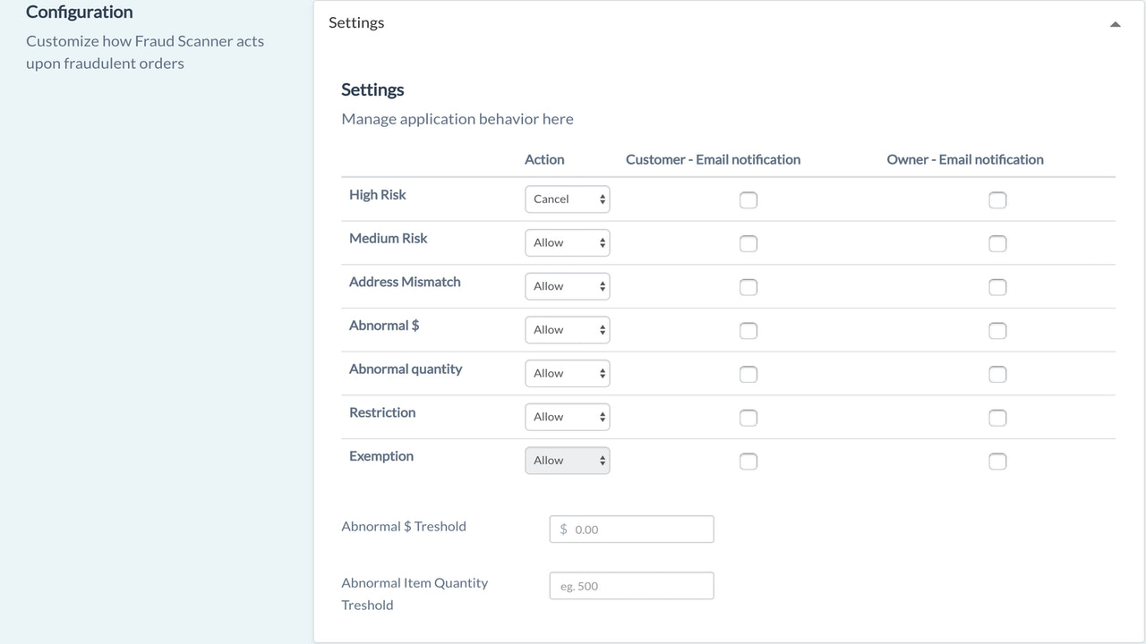Check owner email notification for Address Mismatch
The height and width of the screenshot is (644, 1146).
(x=997, y=287)
